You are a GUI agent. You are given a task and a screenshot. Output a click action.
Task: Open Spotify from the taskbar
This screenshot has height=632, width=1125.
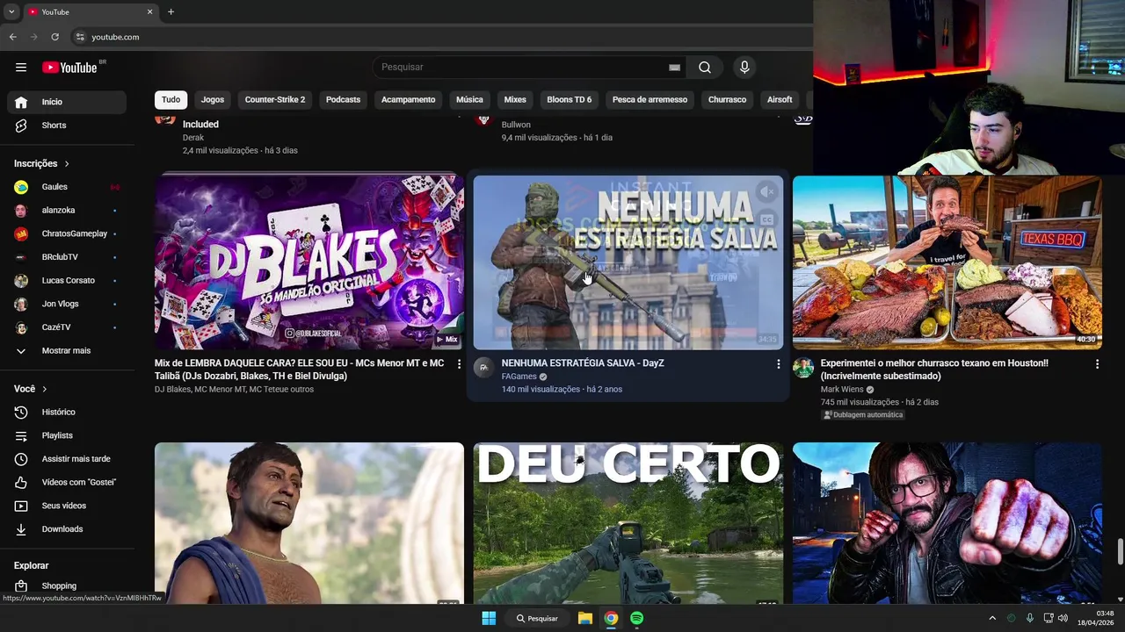[x=636, y=618]
